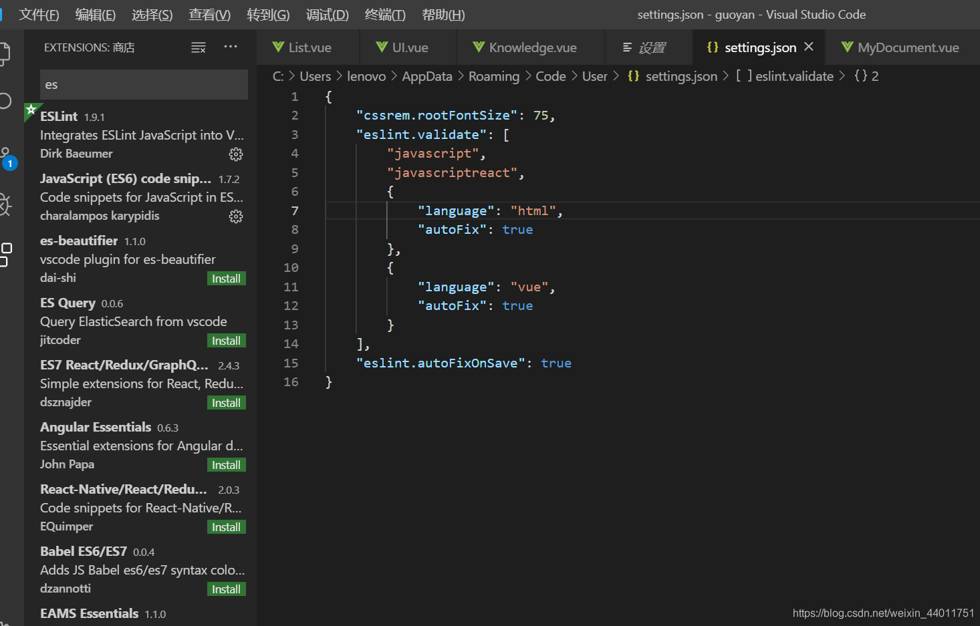Open the 编辑(E) menu
Viewport: 980px width, 626px height.
(96, 15)
